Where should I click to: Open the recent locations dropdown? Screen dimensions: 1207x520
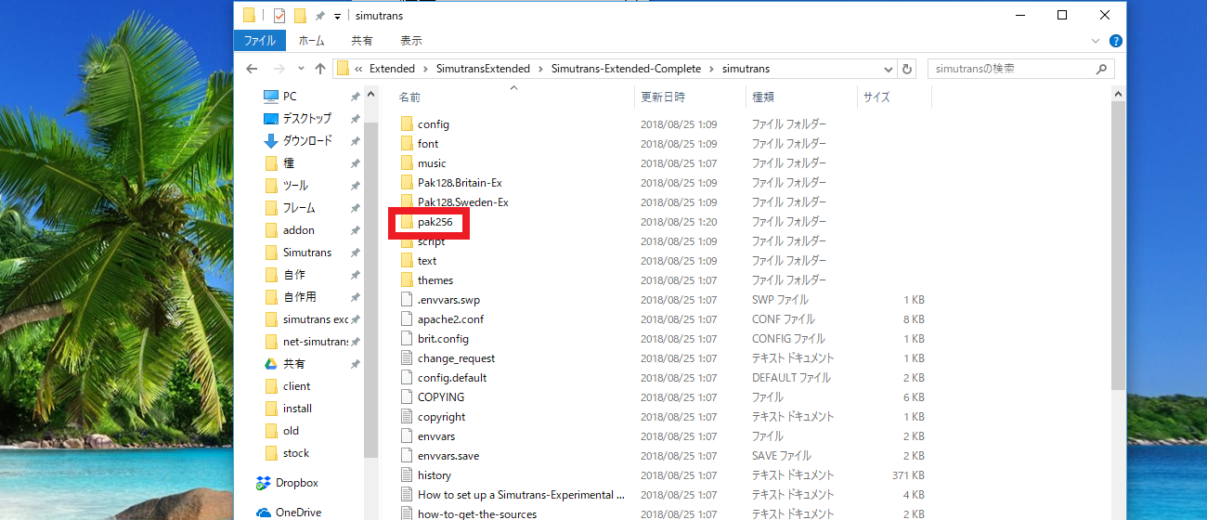[x=301, y=69]
